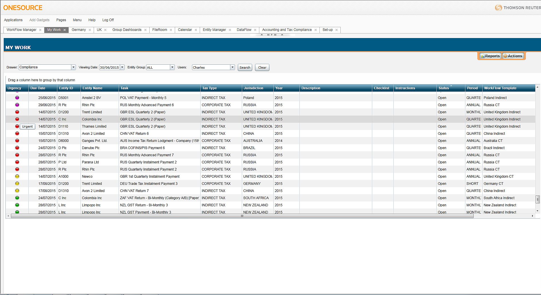The width and height of the screenshot is (541, 295).
Task: Click yellow urgency dot for CHN VAT Return 7
Action: [17, 191]
